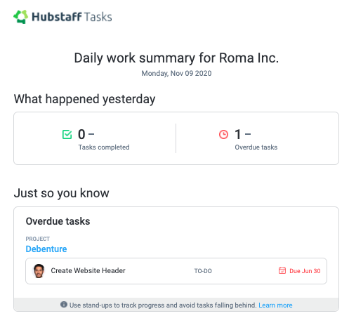Click the TO-DO status label
The height and width of the screenshot is (323, 349).
[203, 271]
